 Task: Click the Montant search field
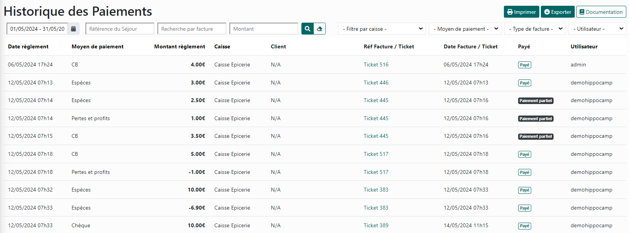pyautogui.click(x=264, y=29)
